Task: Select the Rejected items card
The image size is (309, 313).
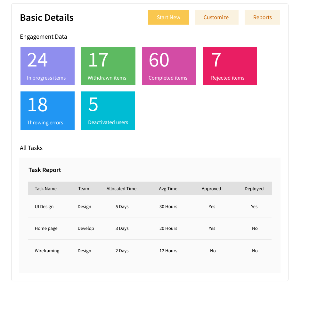Action: tap(230, 66)
